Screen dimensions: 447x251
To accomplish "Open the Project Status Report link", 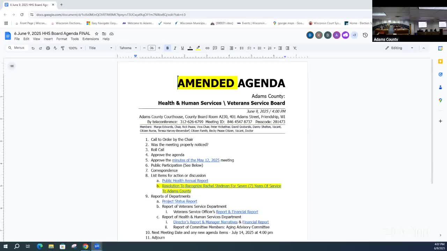I will (x=179, y=201).
